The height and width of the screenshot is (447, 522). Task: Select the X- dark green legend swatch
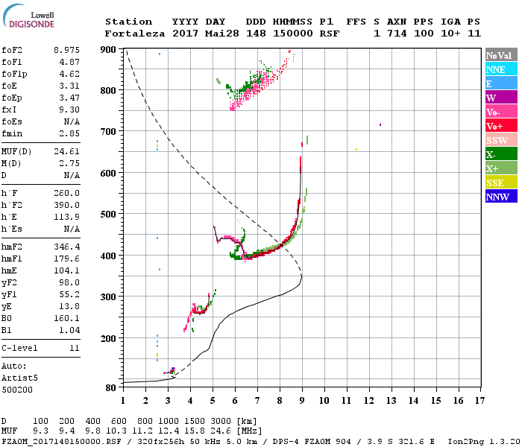[501, 154]
